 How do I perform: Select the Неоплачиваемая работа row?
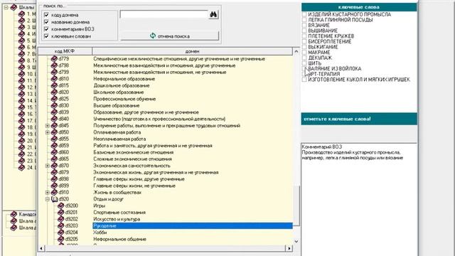(x=193, y=139)
